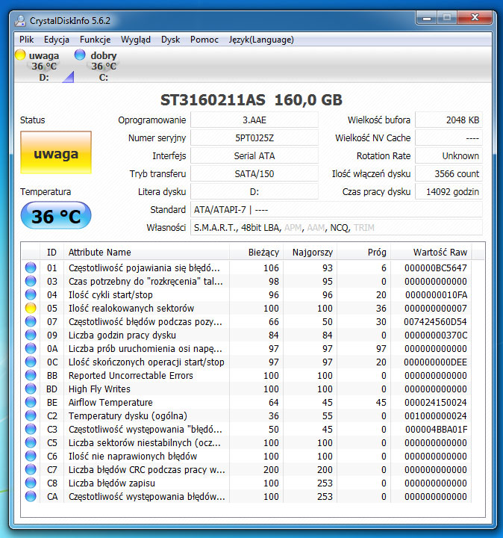Click the Wartość Raw column header
Screen dimensions: 503x538
[x=431, y=253]
